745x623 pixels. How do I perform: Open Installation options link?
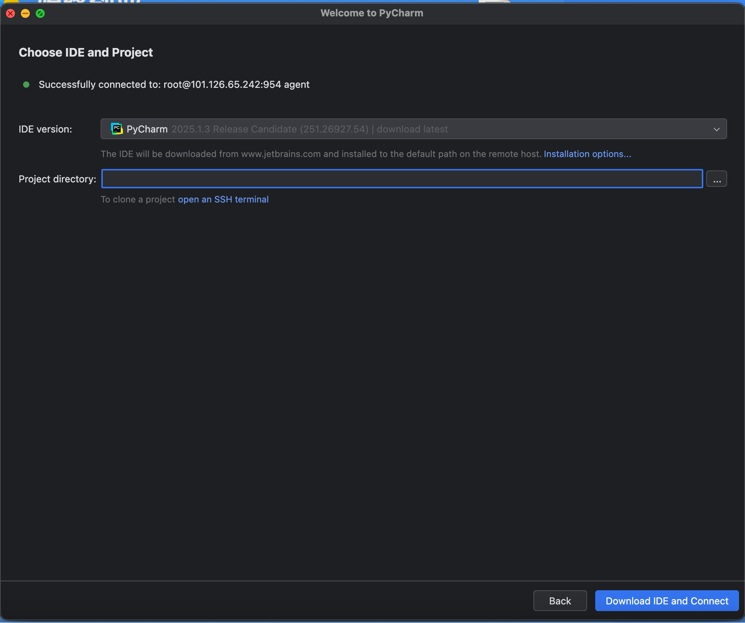click(587, 154)
